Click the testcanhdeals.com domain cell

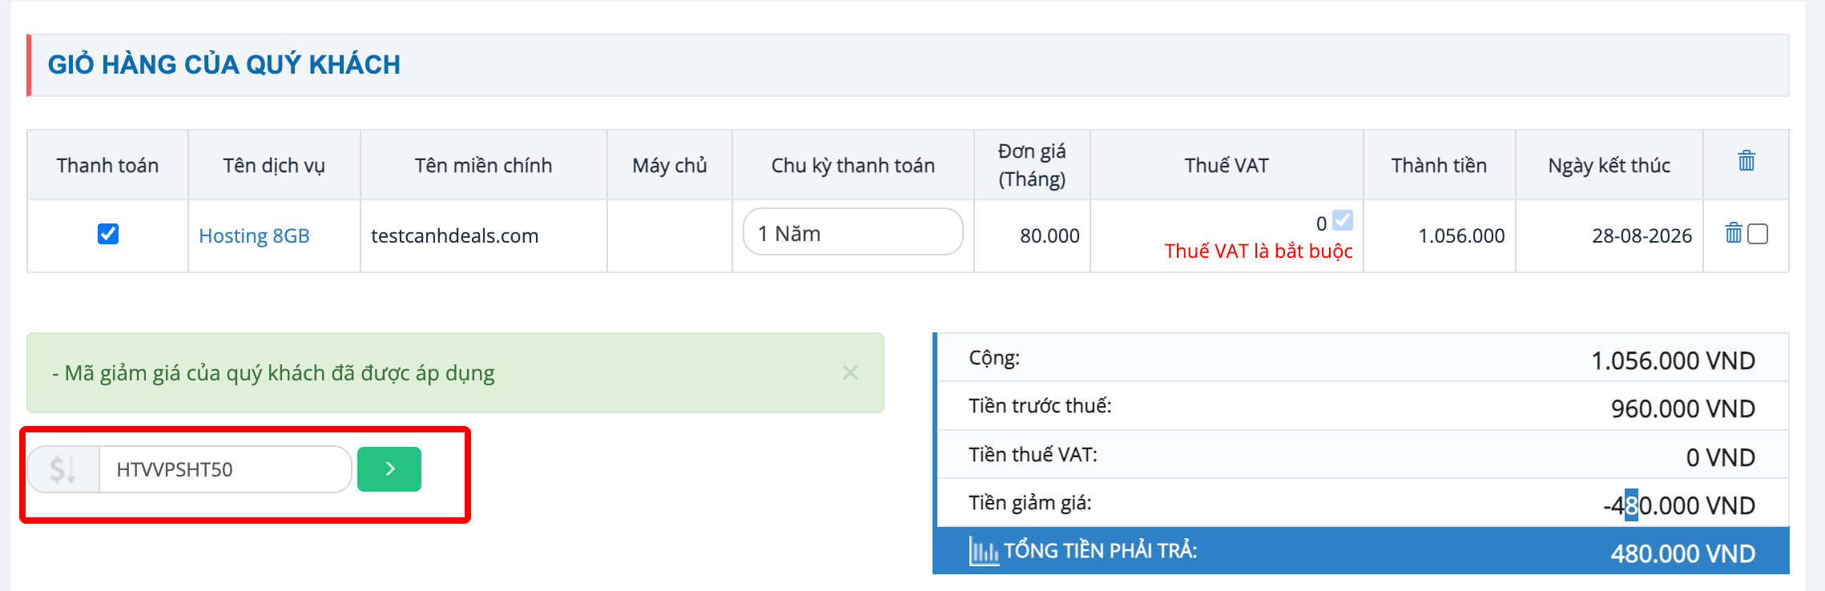point(454,236)
